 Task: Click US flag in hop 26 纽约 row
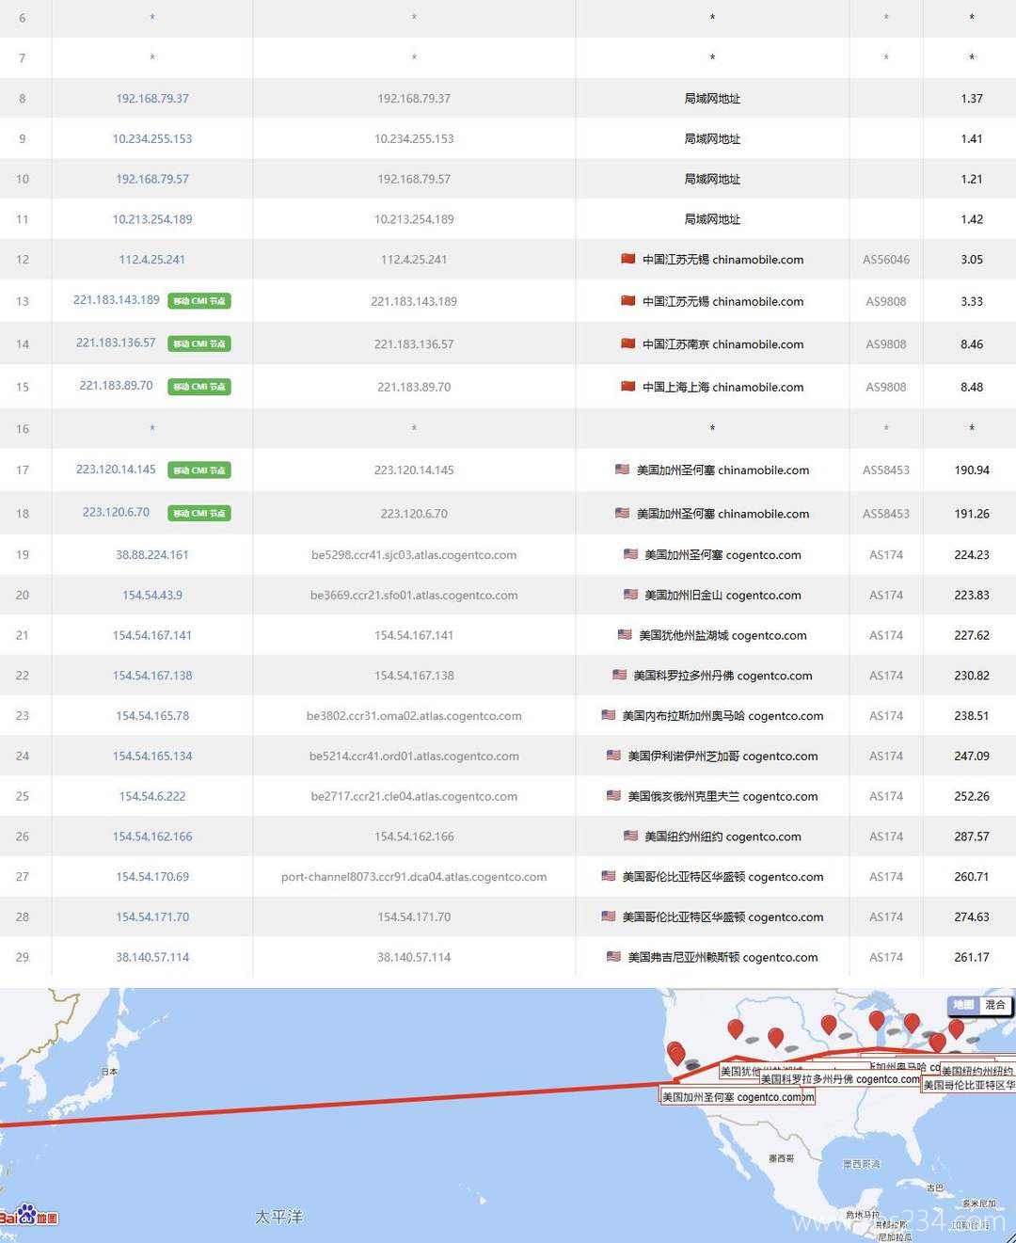[x=630, y=836]
